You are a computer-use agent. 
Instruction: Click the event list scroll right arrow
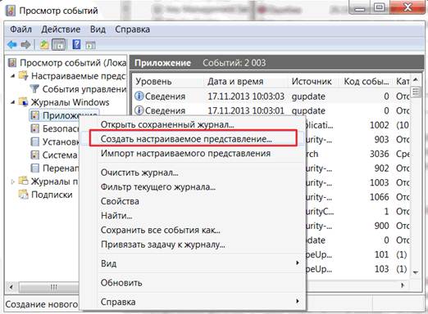(x=403, y=285)
